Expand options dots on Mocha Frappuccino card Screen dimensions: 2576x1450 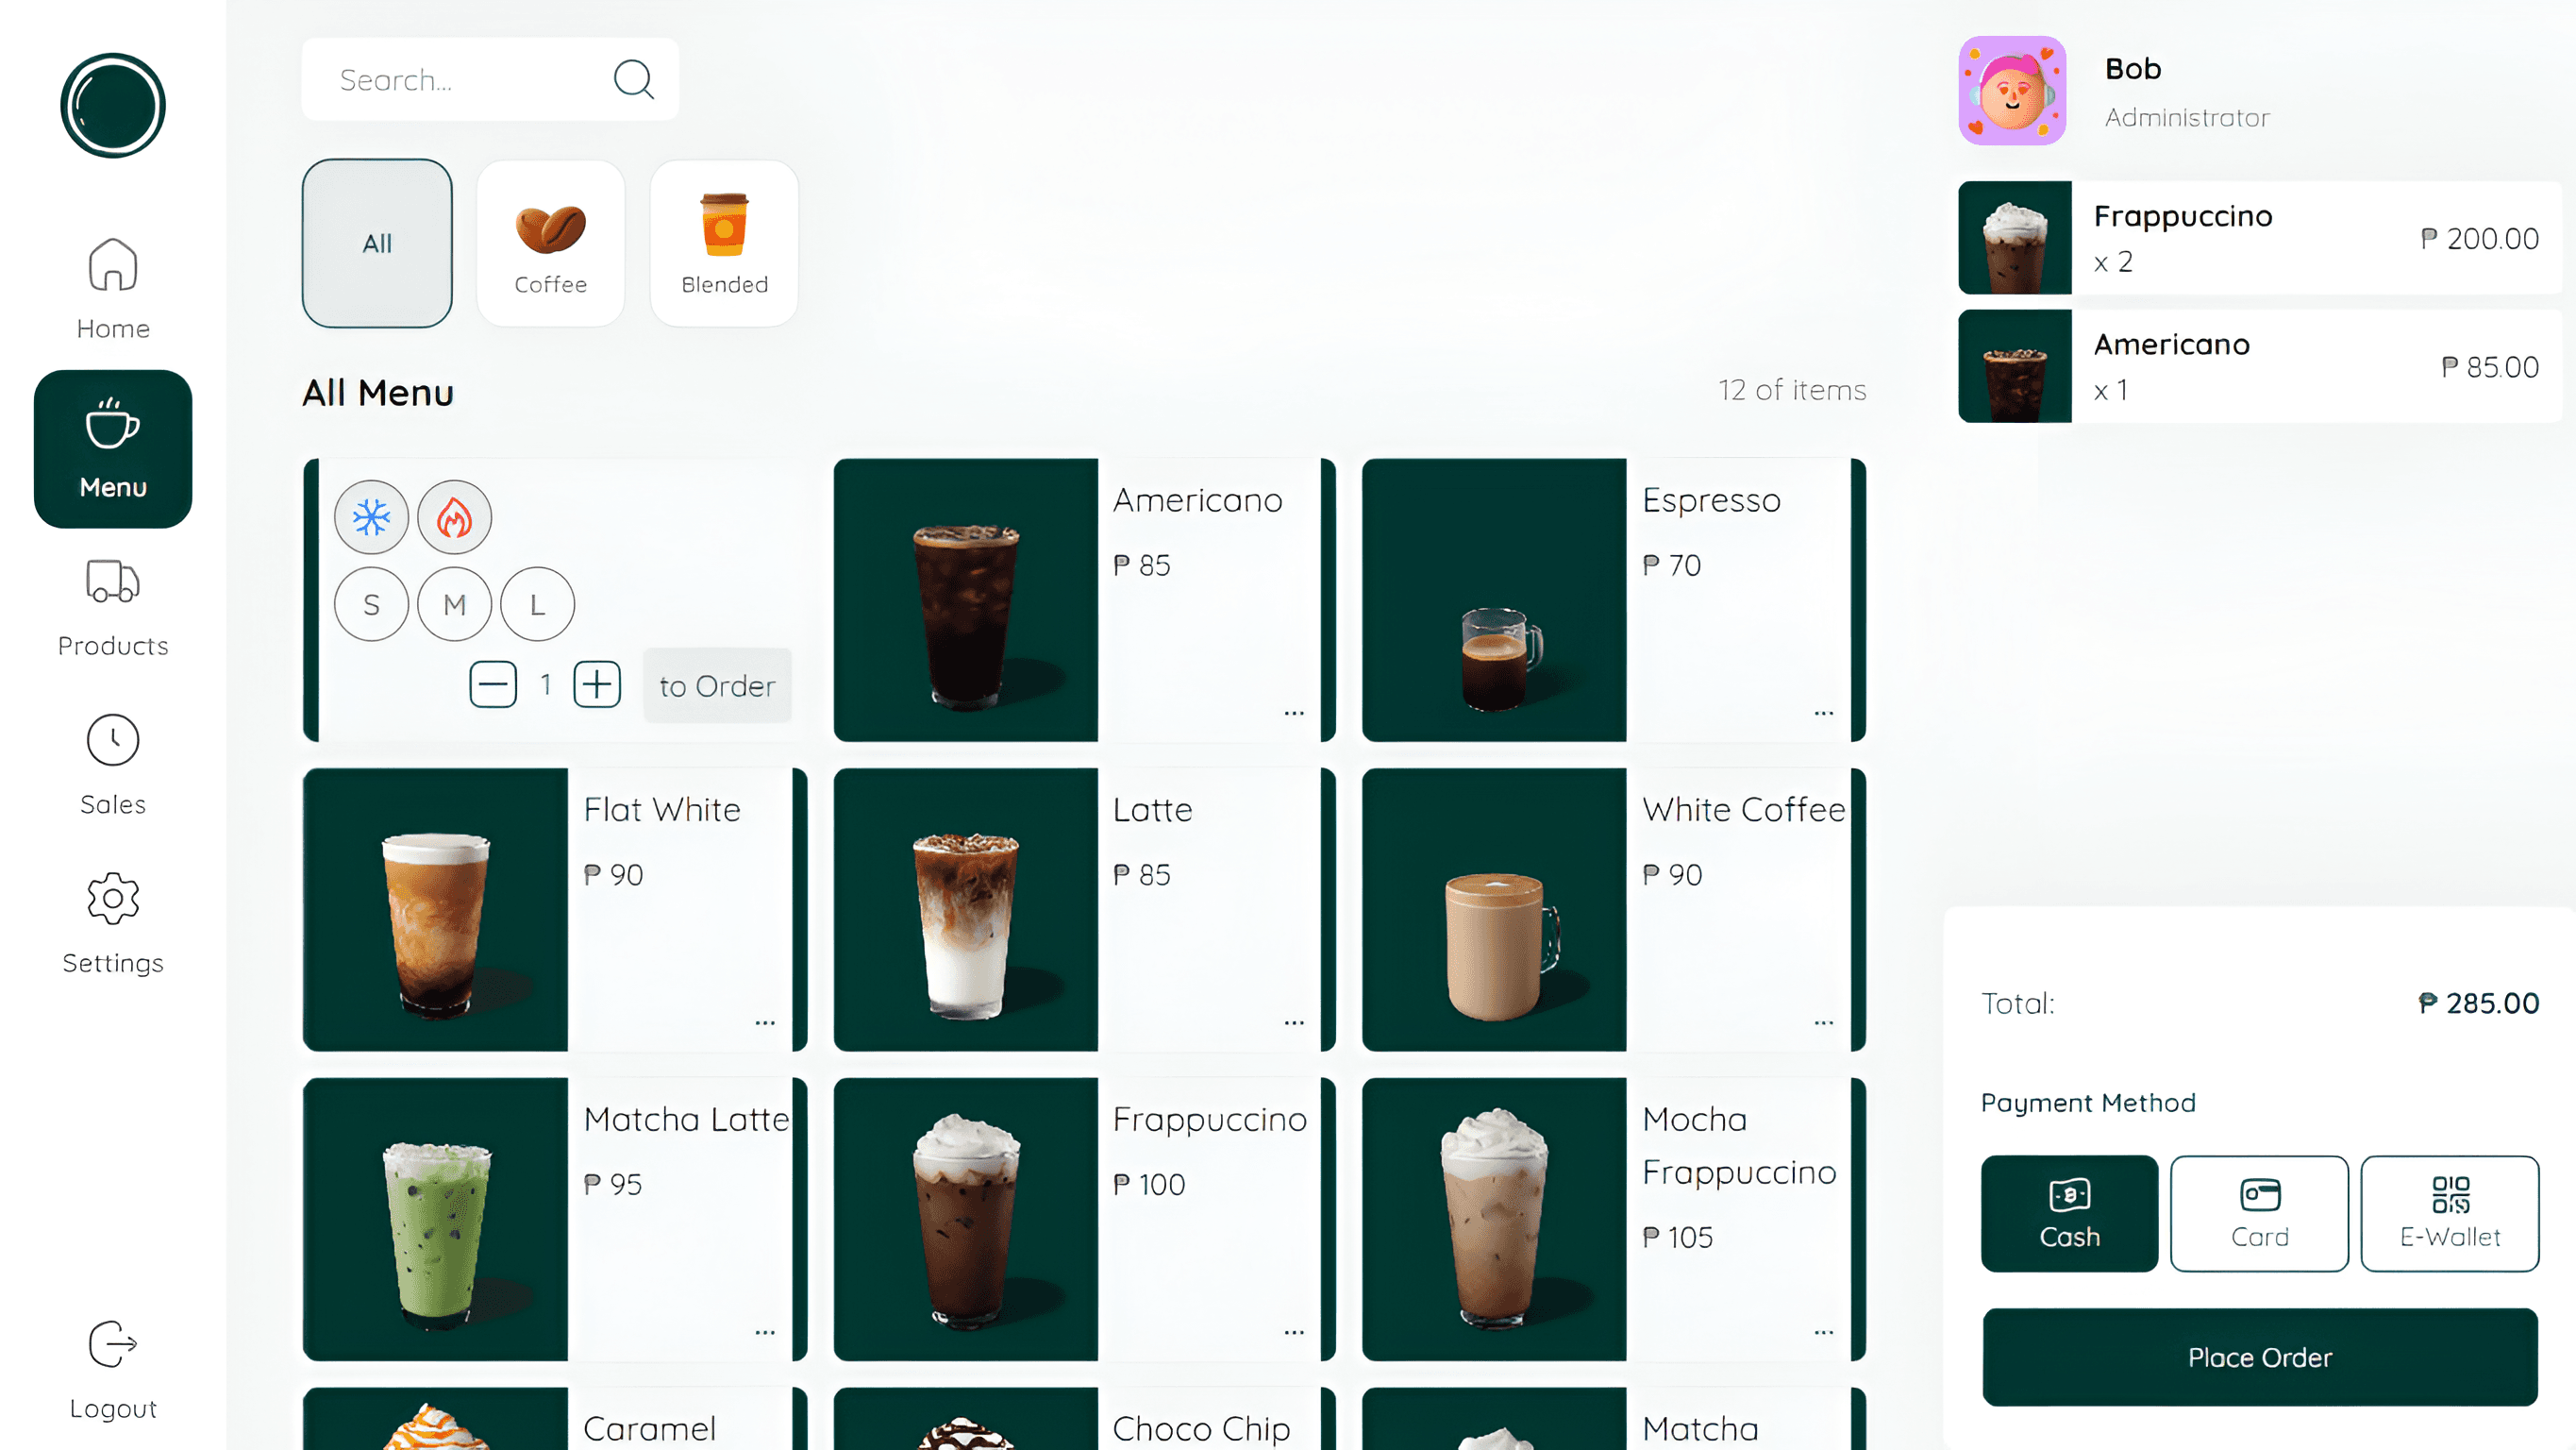[1823, 1332]
